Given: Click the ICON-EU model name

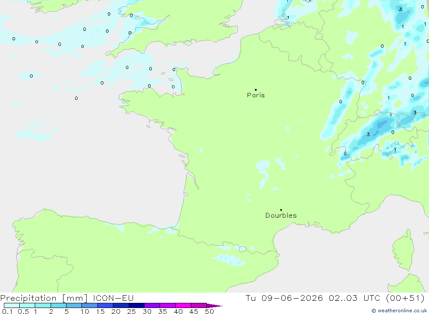Looking at the screenshot, I should point(113,298).
